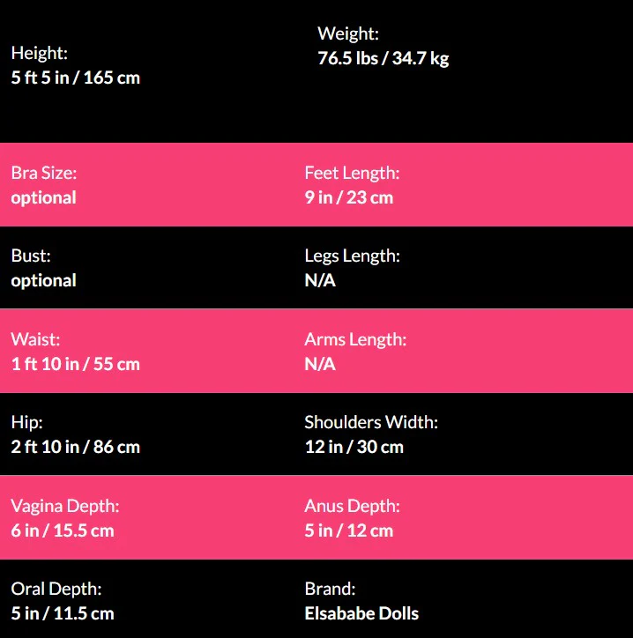Open the Elsababe Dolls brand link

(361, 613)
